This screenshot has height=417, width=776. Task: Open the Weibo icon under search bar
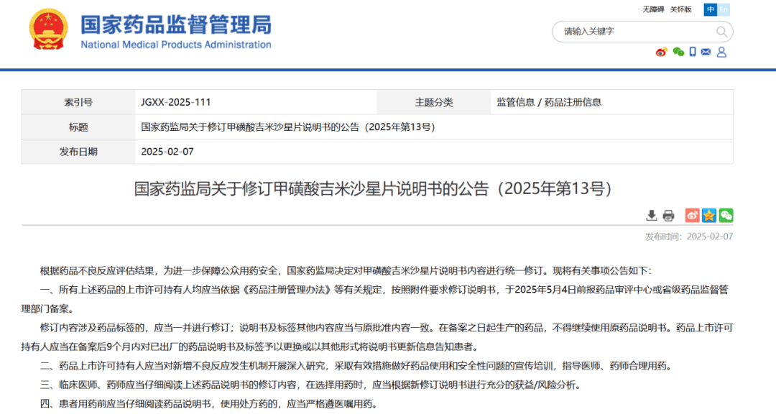(x=661, y=52)
